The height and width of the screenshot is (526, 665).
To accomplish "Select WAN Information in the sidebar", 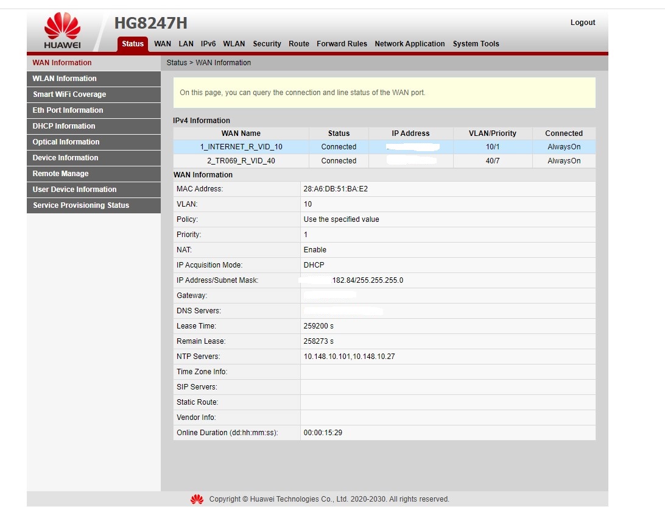I will point(94,63).
